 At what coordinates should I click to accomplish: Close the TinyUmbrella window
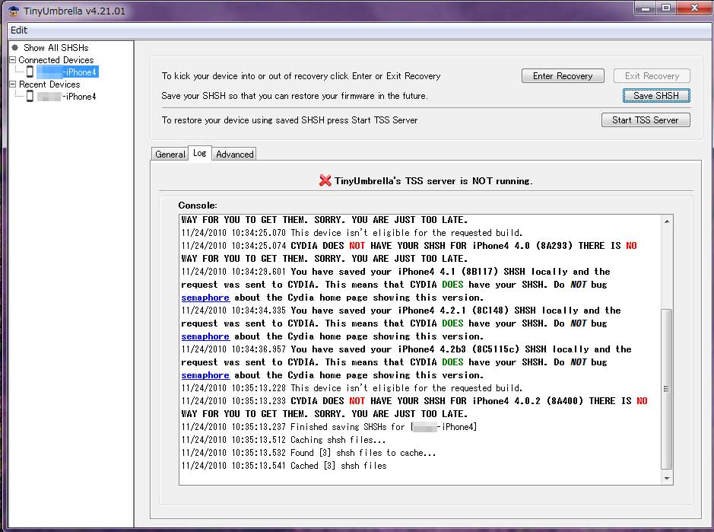pyautogui.click(x=694, y=8)
